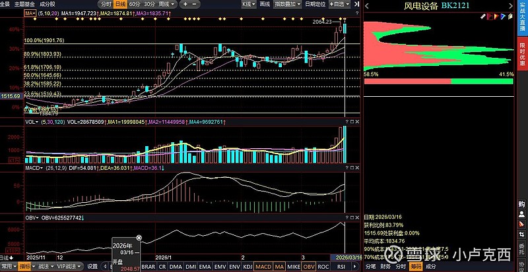
Task: Maximize the VOL indicator panel
Action: [352, 122]
